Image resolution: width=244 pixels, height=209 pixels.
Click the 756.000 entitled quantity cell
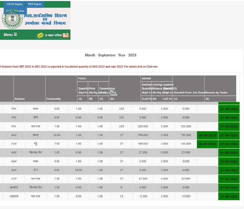(x=143, y=135)
